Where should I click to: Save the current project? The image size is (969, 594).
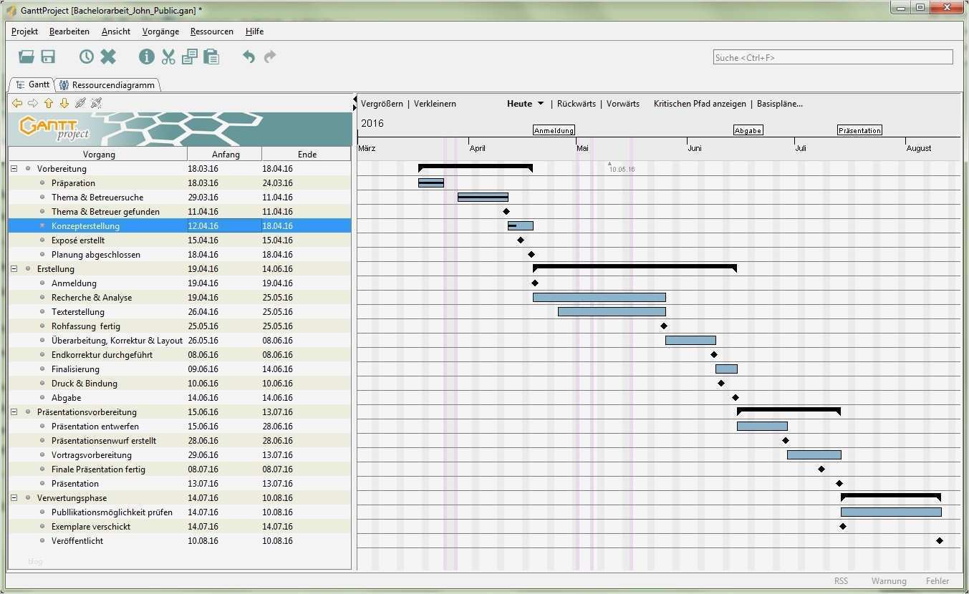click(48, 57)
